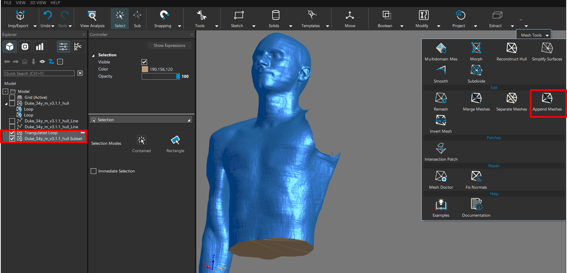Collapse the Duke_34y_m_v3.1.1_hull tree node
The width and height of the screenshot is (567, 273).
click(6, 104)
